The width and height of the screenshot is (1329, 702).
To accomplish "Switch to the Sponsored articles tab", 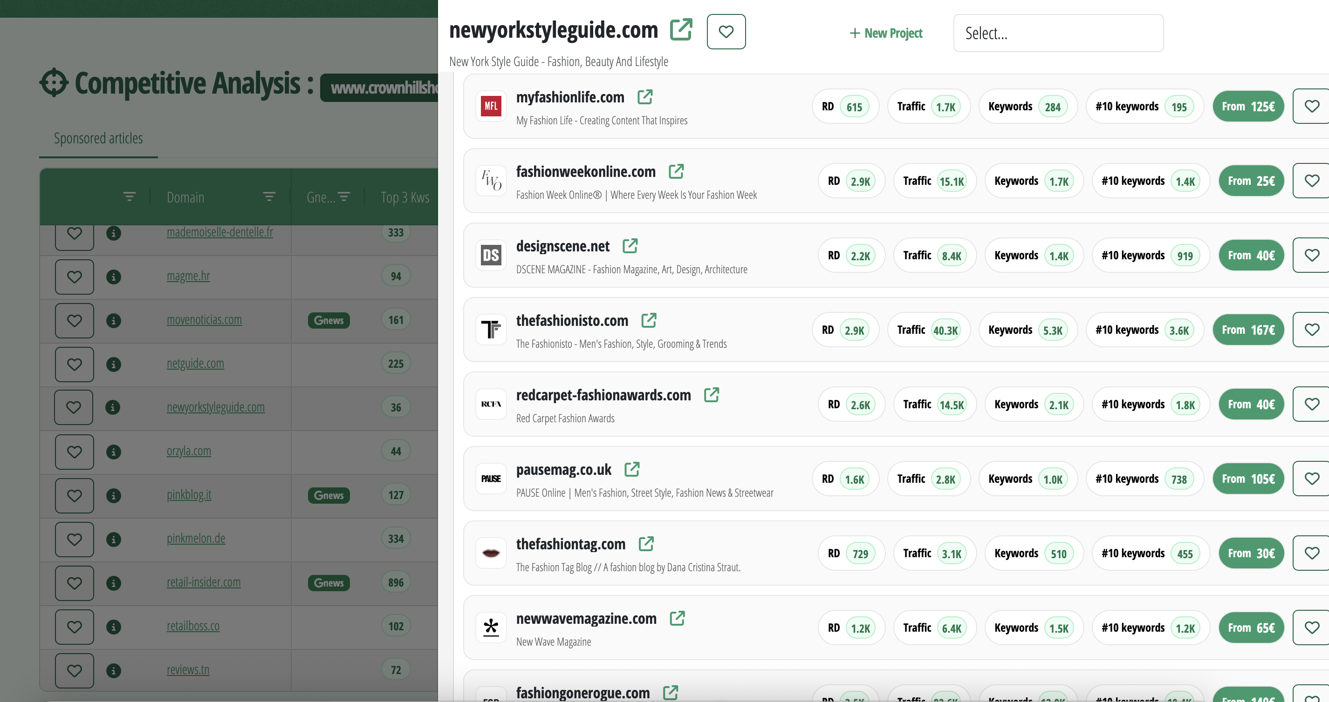I will pos(98,138).
